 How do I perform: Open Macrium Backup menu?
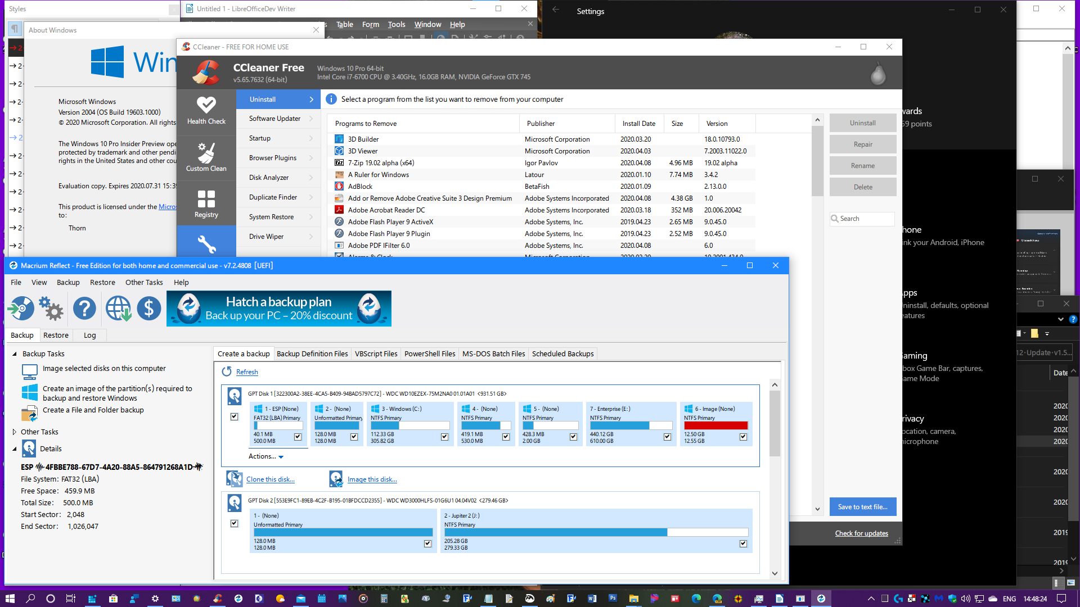[68, 282]
